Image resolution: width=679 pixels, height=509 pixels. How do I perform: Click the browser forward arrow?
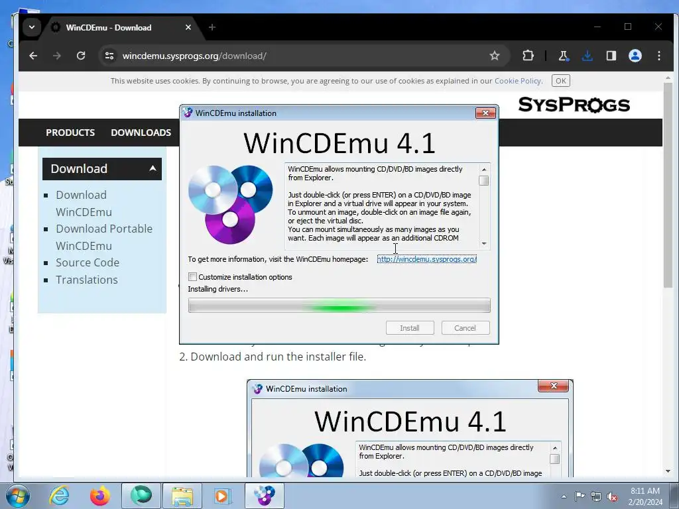57,56
